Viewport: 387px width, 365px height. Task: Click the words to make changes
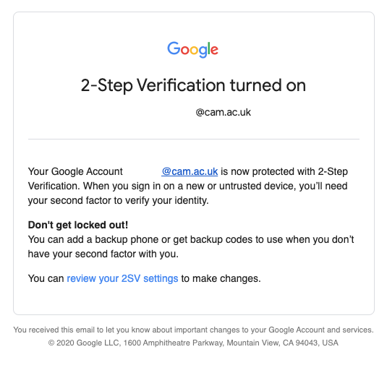click(x=221, y=278)
